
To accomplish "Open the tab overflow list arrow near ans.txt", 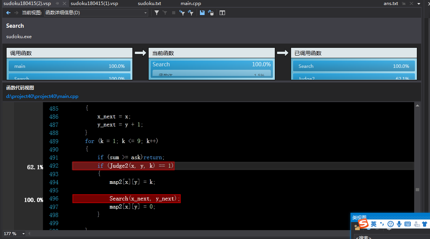I will [419, 3].
